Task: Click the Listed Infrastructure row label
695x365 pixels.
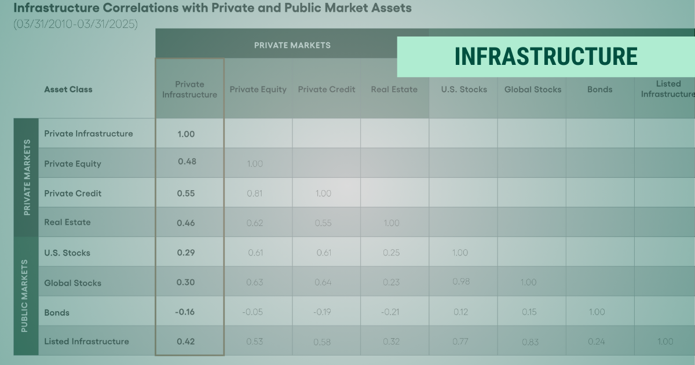Action: coord(86,341)
